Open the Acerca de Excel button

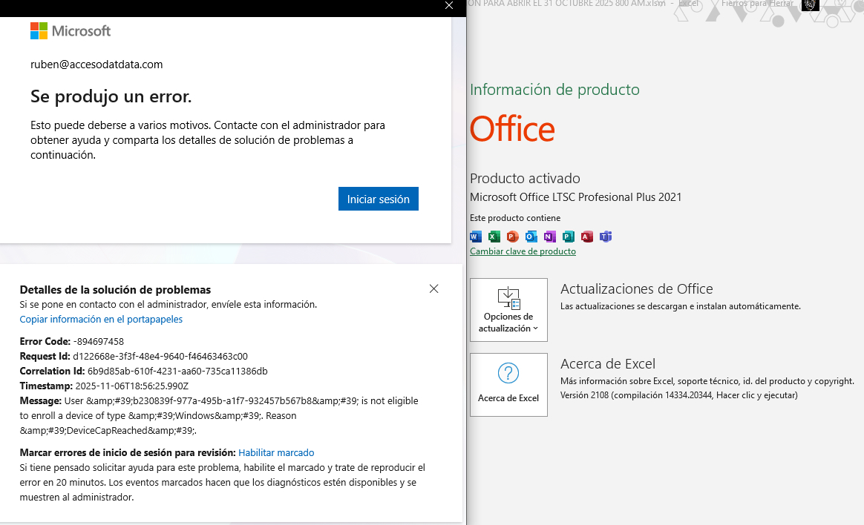(x=508, y=384)
